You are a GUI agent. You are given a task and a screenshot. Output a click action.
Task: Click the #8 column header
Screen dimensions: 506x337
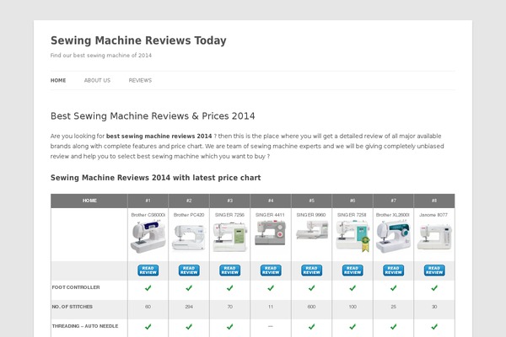tap(434, 201)
